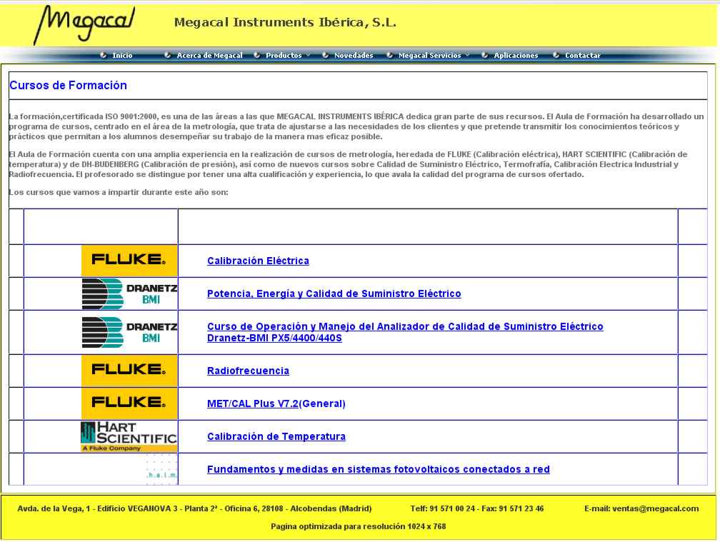This screenshot has height=542, width=720.
Task: Open the Calibración de Temperatura course link
Action: pyautogui.click(x=276, y=436)
